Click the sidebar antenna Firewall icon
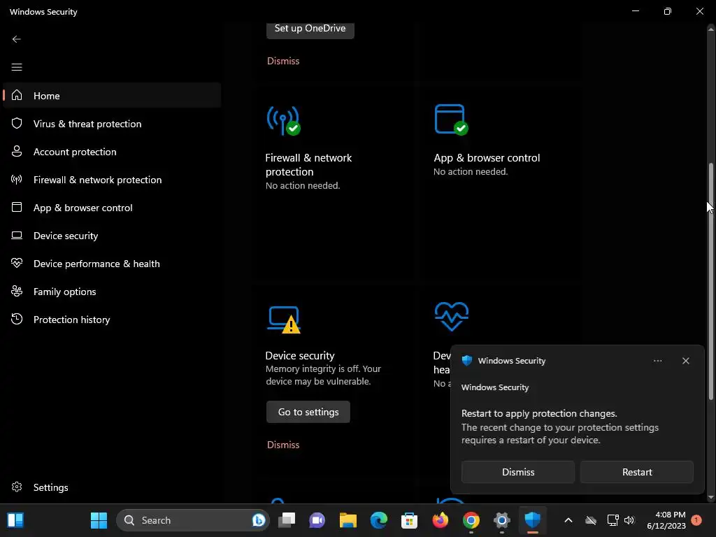This screenshot has height=537, width=716. point(17,180)
